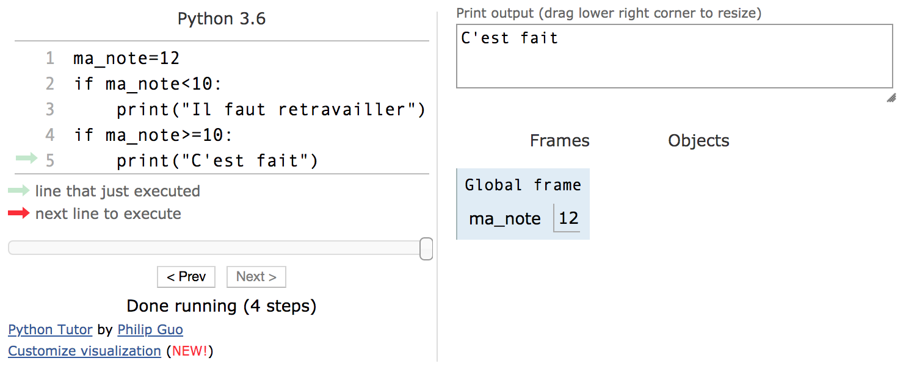Click the value 12 in the Global frame
This screenshot has width=903, height=369.
(x=568, y=218)
